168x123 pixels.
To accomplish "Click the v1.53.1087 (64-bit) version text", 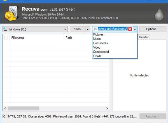I will tap(62, 10).
